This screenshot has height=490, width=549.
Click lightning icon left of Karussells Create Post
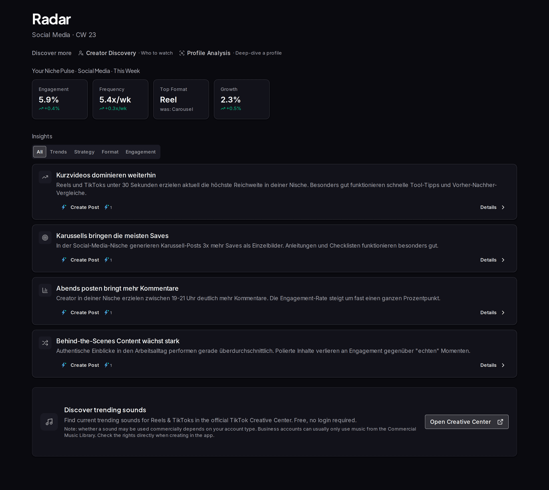coord(64,260)
